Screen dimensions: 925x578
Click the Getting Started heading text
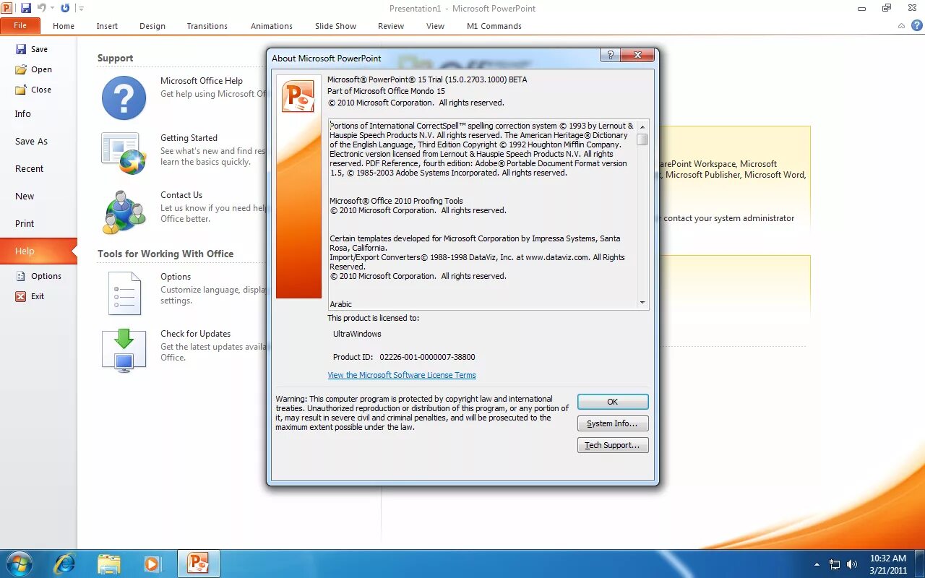189,138
